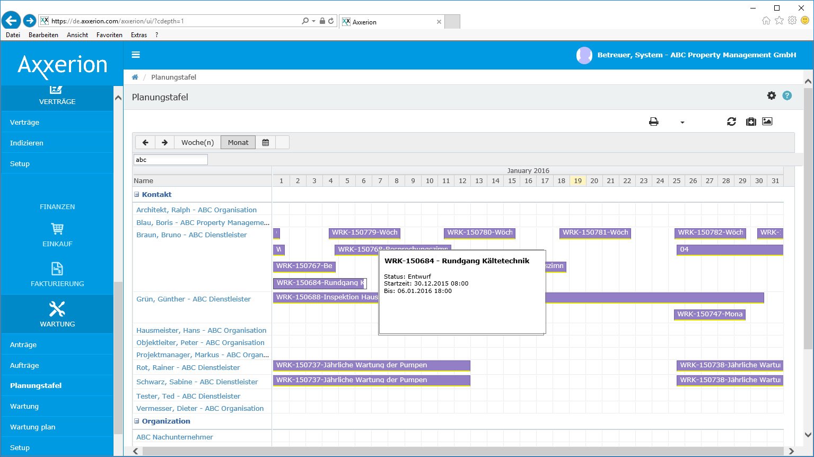Click the filter field containing abc
The height and width of the screenshot is (457, 814).
(170, 159)
